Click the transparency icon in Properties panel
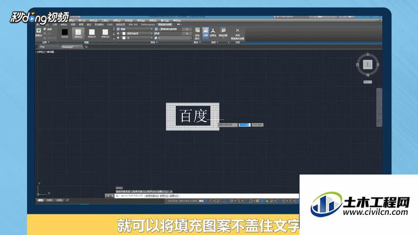Screen dimensions: 418x235 (x=156, y=29)
